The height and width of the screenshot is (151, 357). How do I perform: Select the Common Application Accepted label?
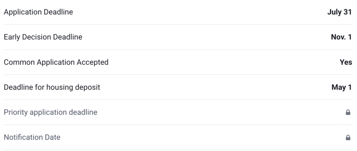point(56,62)
